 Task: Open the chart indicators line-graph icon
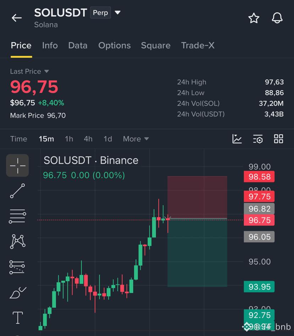(237, 139)
